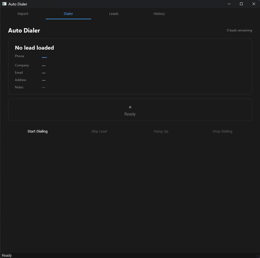Click the Phone field label
This screenshot has width=260, height=258.
19,56
